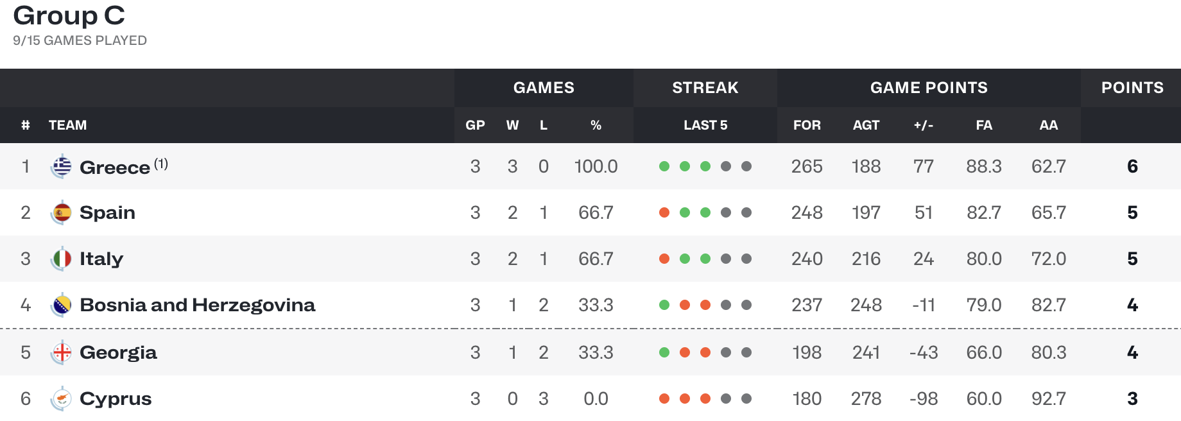Sort by the +/- column header
This screenshot has height=421, width=1181.
pos(924,125)
